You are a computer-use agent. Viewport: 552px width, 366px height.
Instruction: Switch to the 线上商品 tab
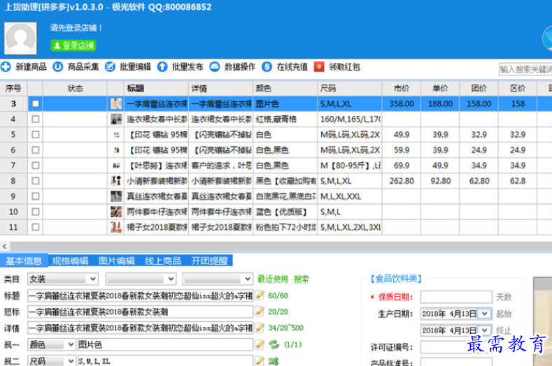click(x=162, y=261)
